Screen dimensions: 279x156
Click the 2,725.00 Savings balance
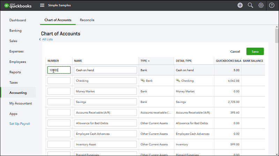point(234,102)
